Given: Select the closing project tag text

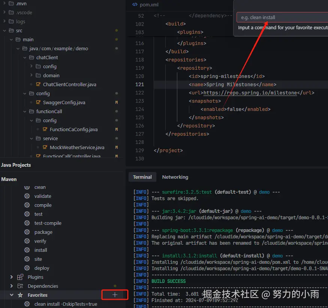Looking at the screenshot, I should coord(168,151).
